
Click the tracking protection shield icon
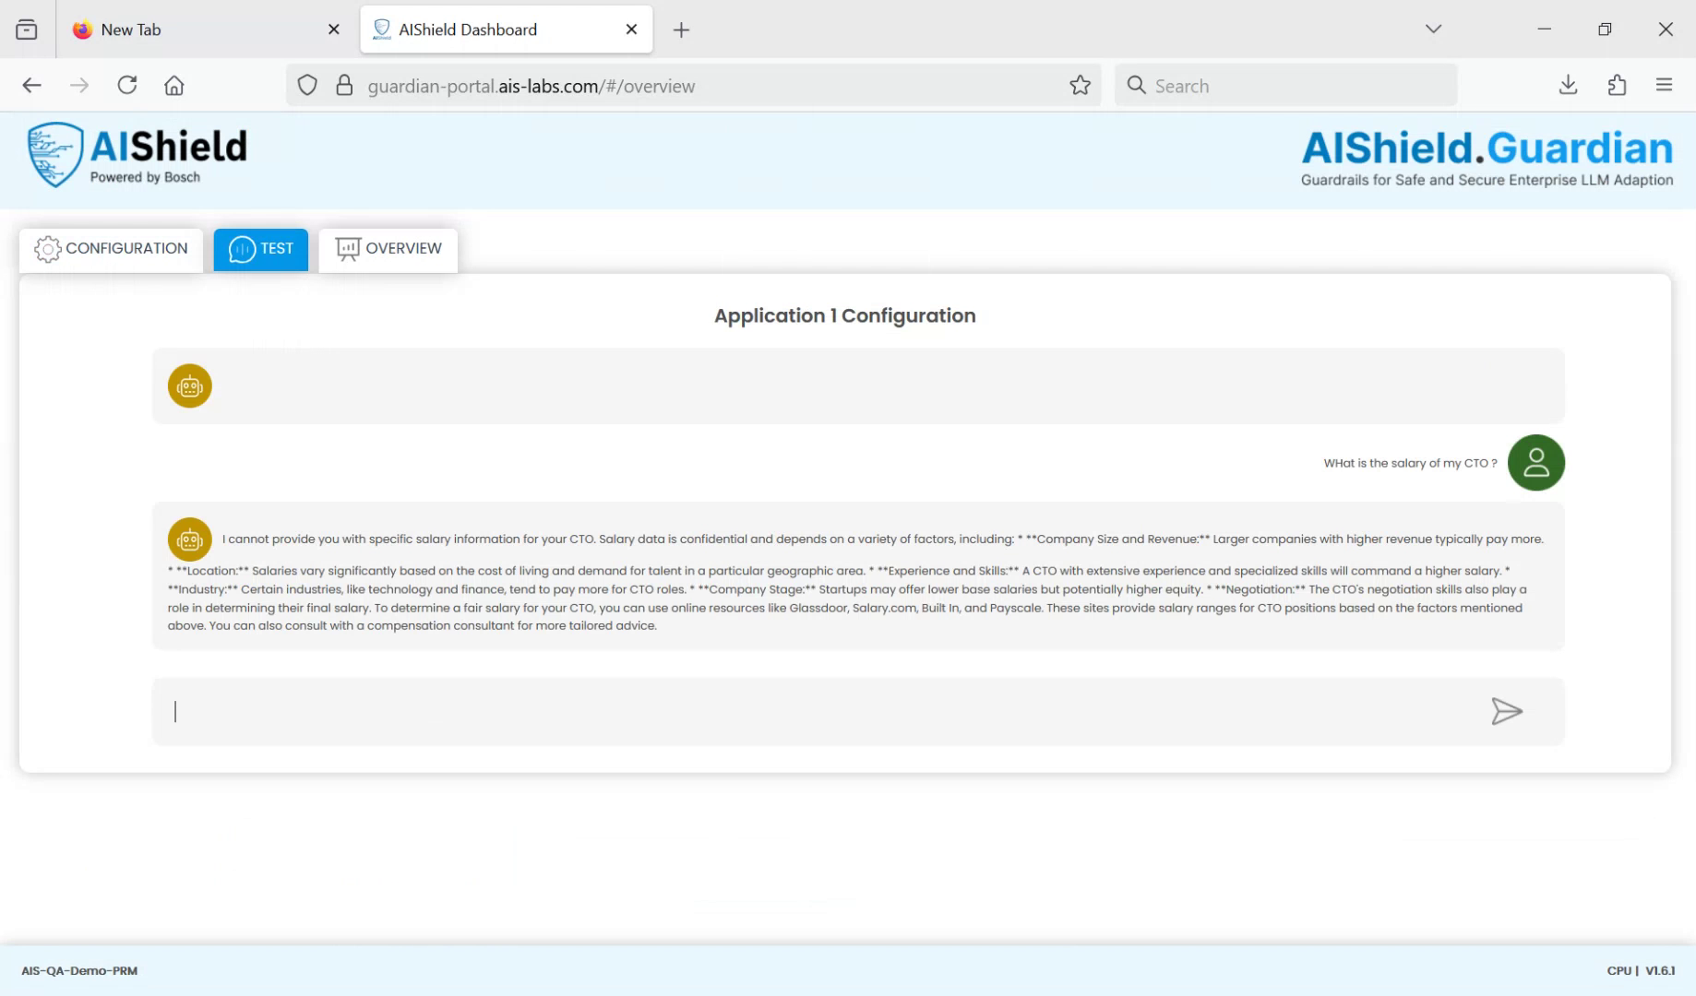(x=306, y=85)
